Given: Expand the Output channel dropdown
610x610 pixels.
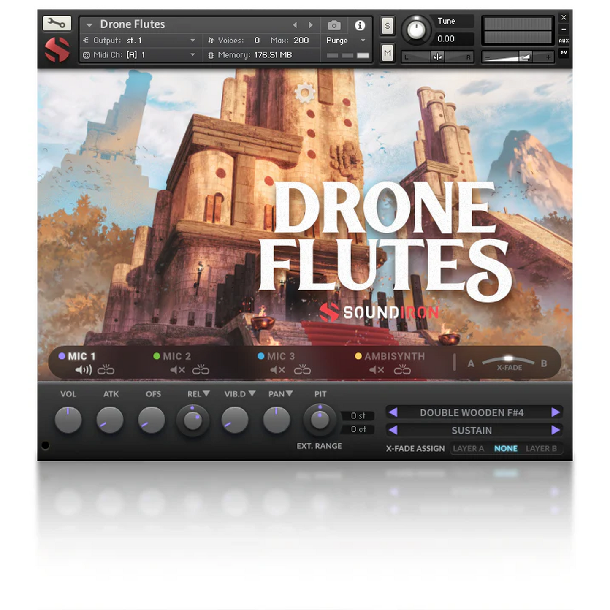Looking at the screenshot, I should point(192,41).
